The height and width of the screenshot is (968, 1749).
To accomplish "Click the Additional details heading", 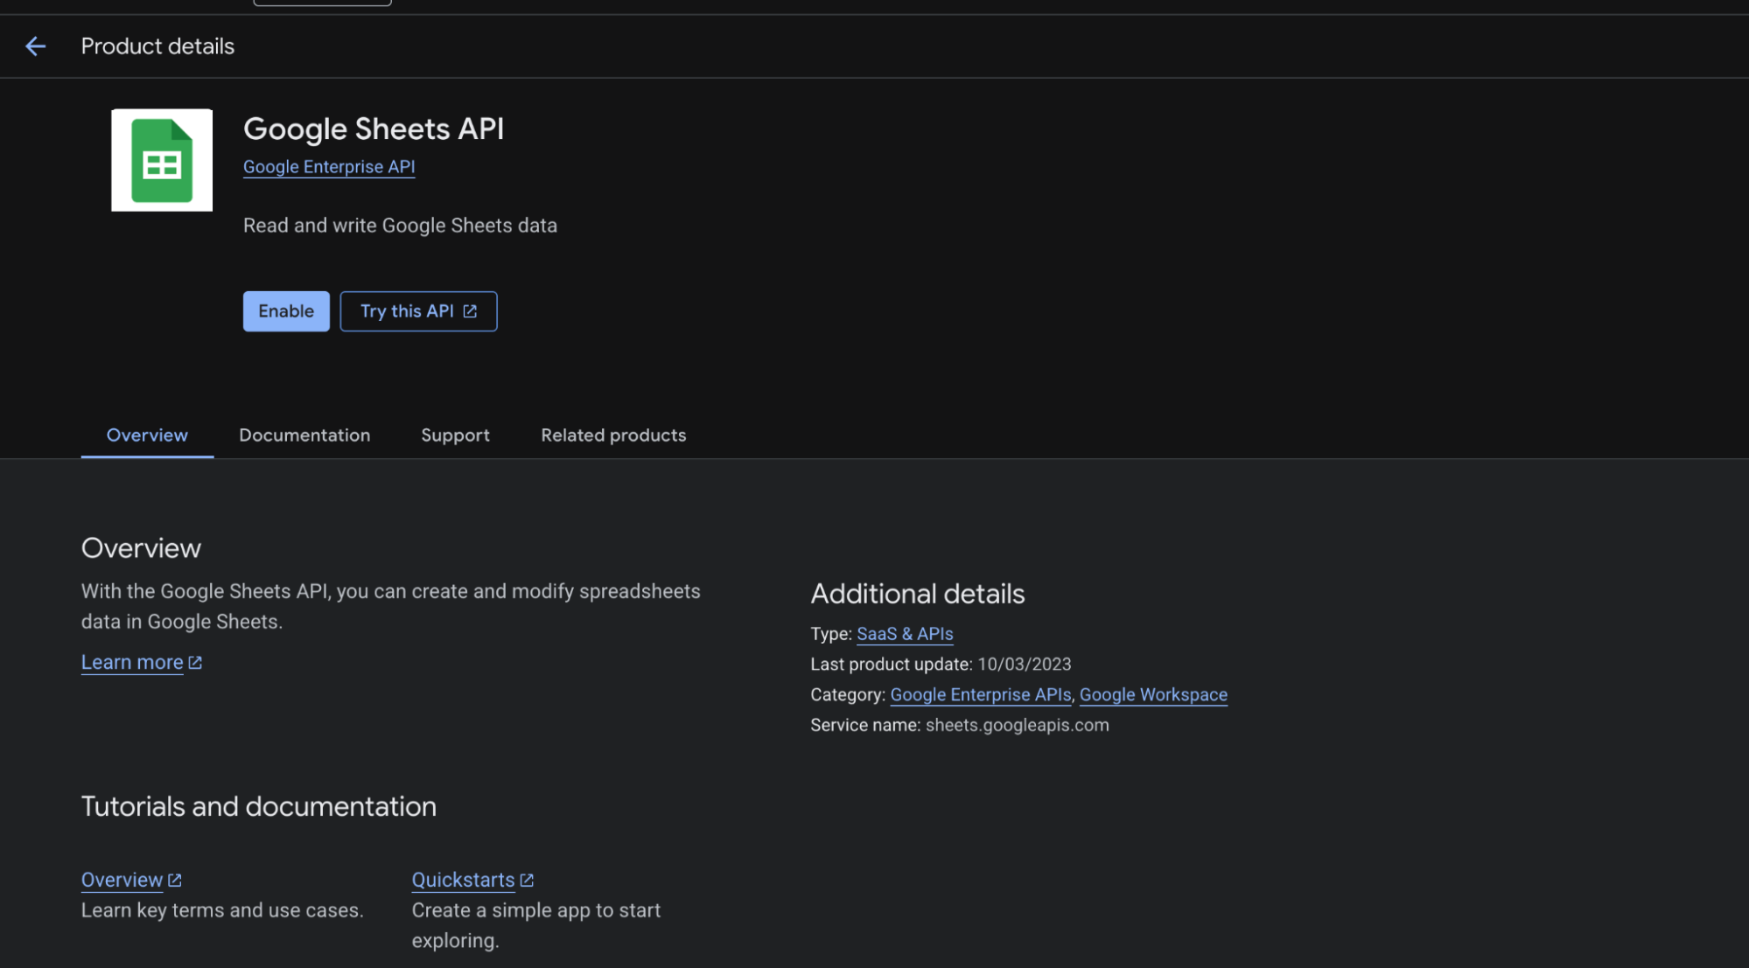I will pyautogui.click(x=917, y=594).
